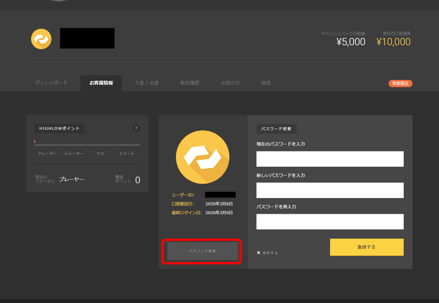This screenshot has width=439, height=303.
Task: Open the HIGHLOW points help question mark
Action: pos(136,128)
